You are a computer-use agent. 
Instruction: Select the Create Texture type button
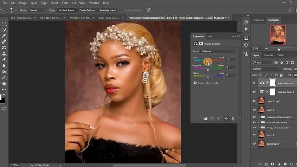point(87,10)
